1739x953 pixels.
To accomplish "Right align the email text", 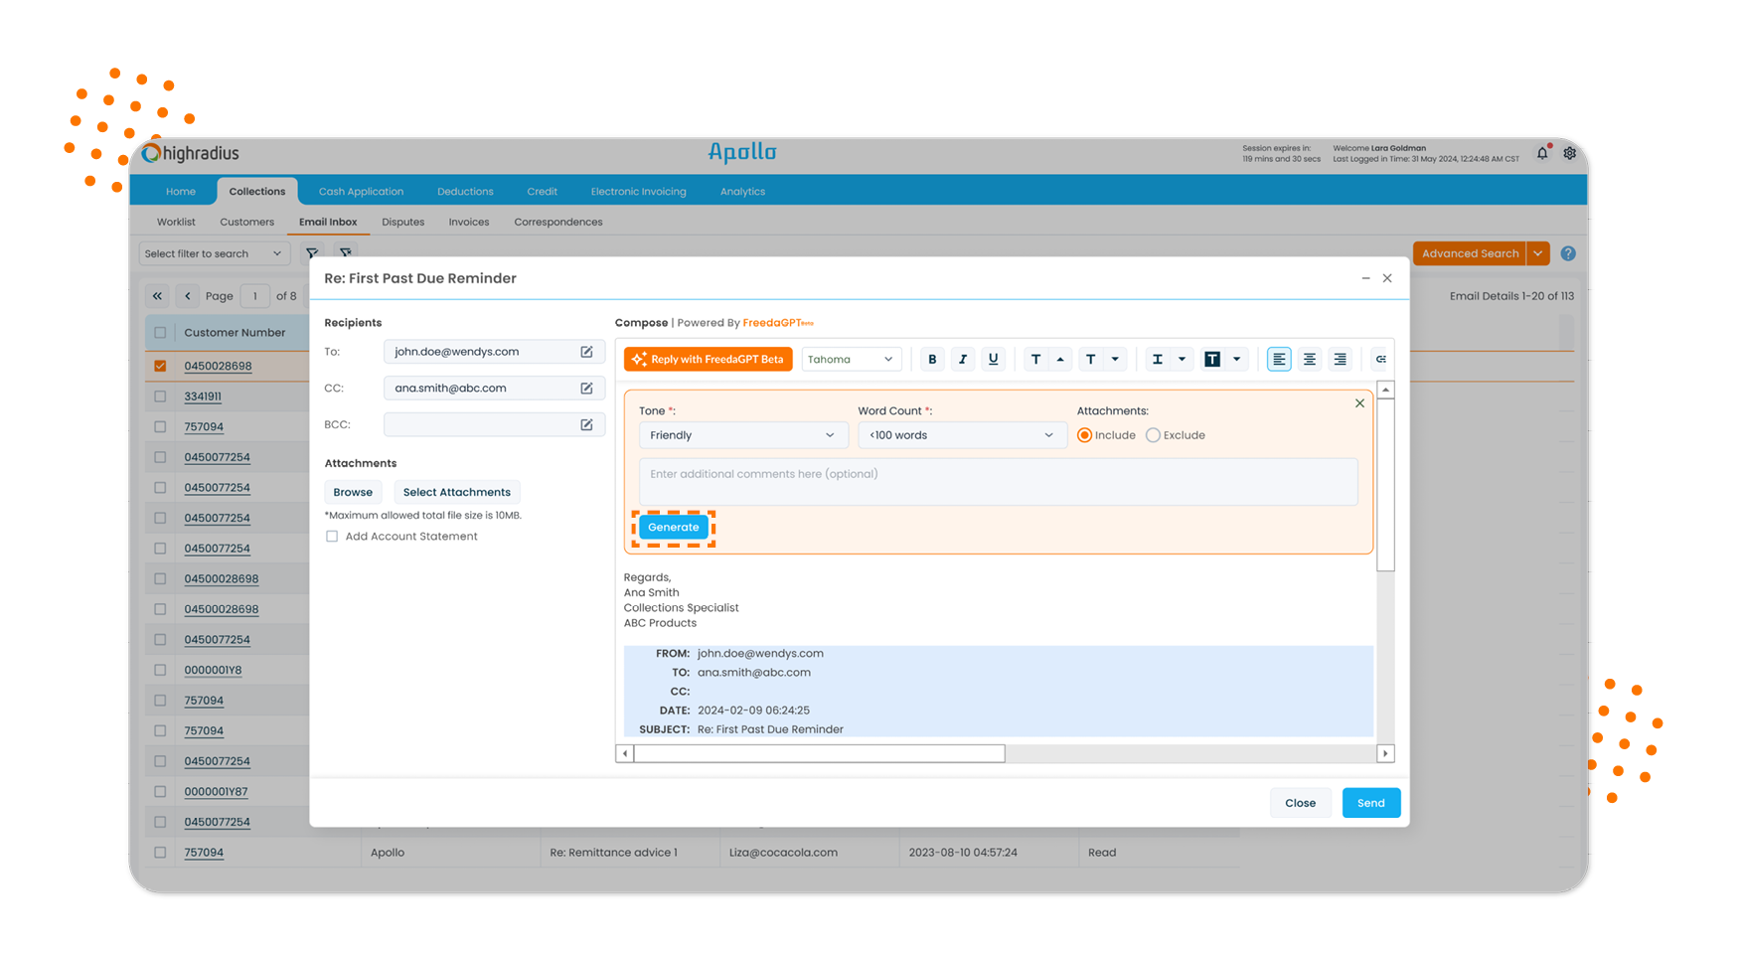I will pyautogui.click(x=1340, y=360).
